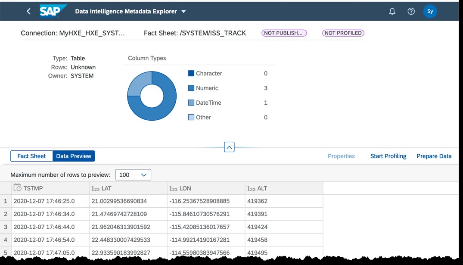The width and height of the screenshot is (463, 265).
Task: Click the LAT numeric type icon
Action: 95,188
